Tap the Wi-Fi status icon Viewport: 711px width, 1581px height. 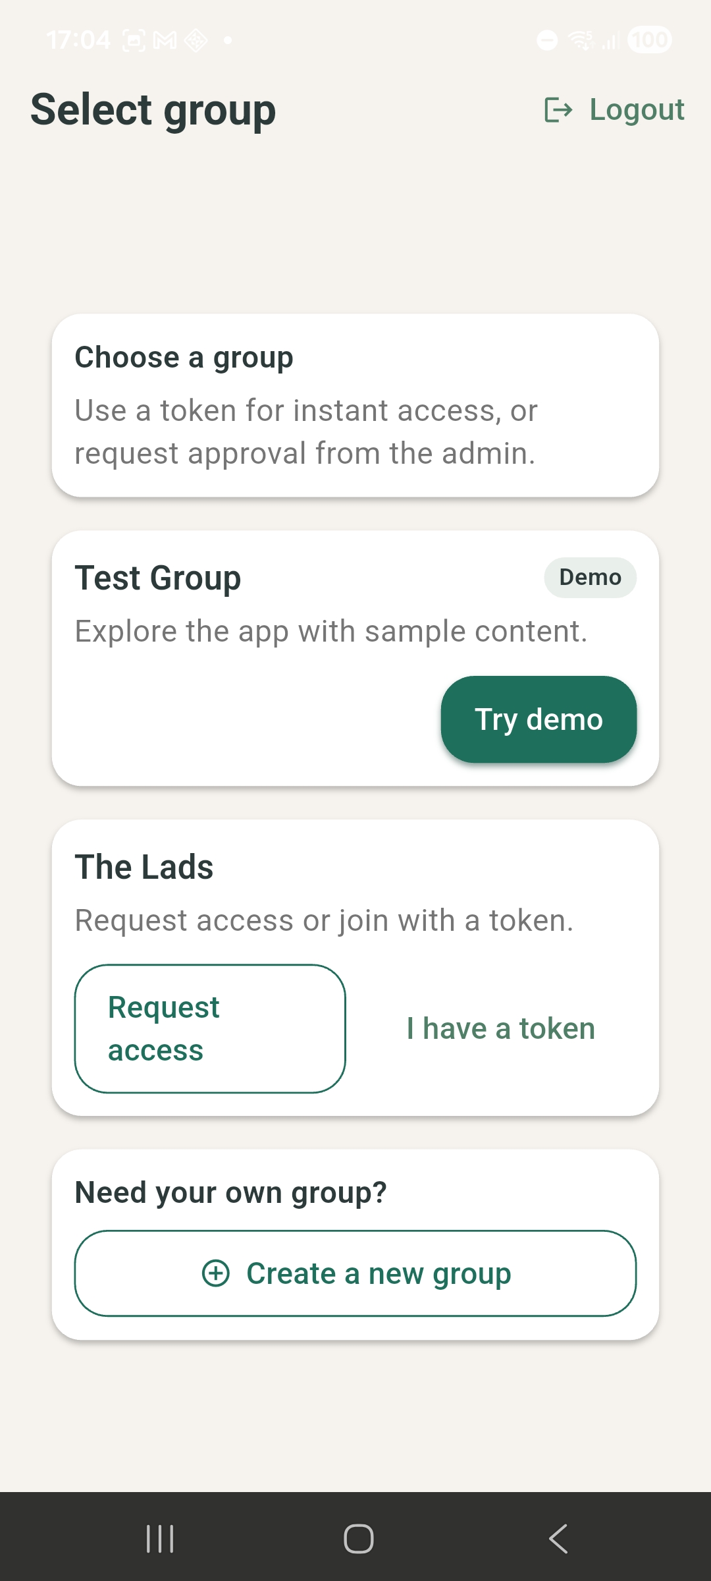(x=581, y=40)
